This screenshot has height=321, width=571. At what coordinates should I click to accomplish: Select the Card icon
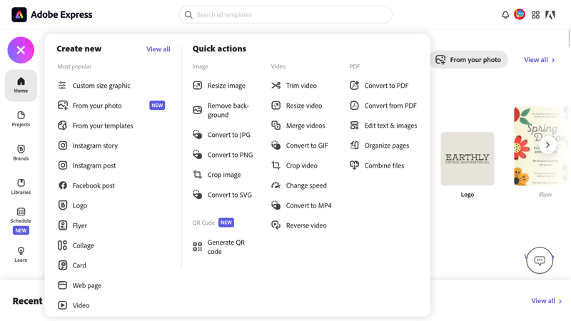pos(63,265)
